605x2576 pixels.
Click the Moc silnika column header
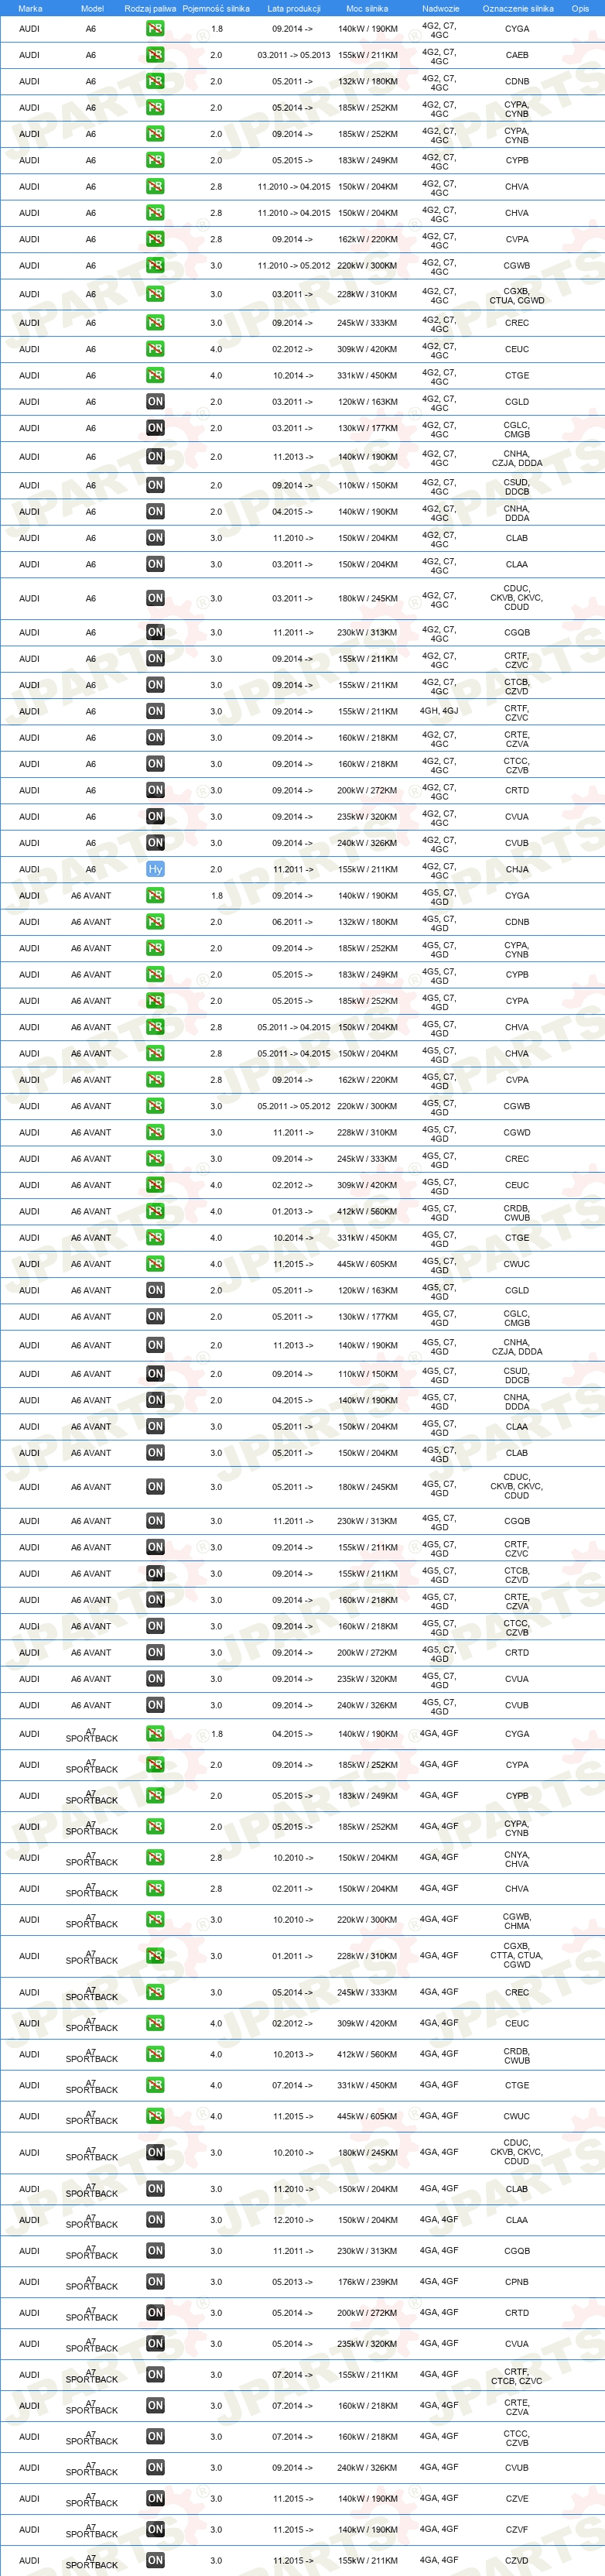click(367, 8)
